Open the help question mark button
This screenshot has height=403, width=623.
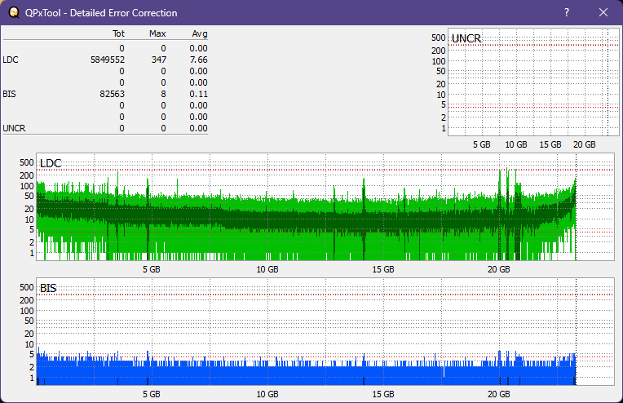point(567,12)
